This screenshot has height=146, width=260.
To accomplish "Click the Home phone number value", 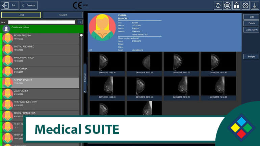I will tap(136, 41).
